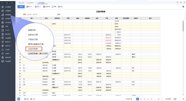Screen dimensions: 186x101
Task: Toggle the blue grid view button bottom-left
Action: coord(19,99)
